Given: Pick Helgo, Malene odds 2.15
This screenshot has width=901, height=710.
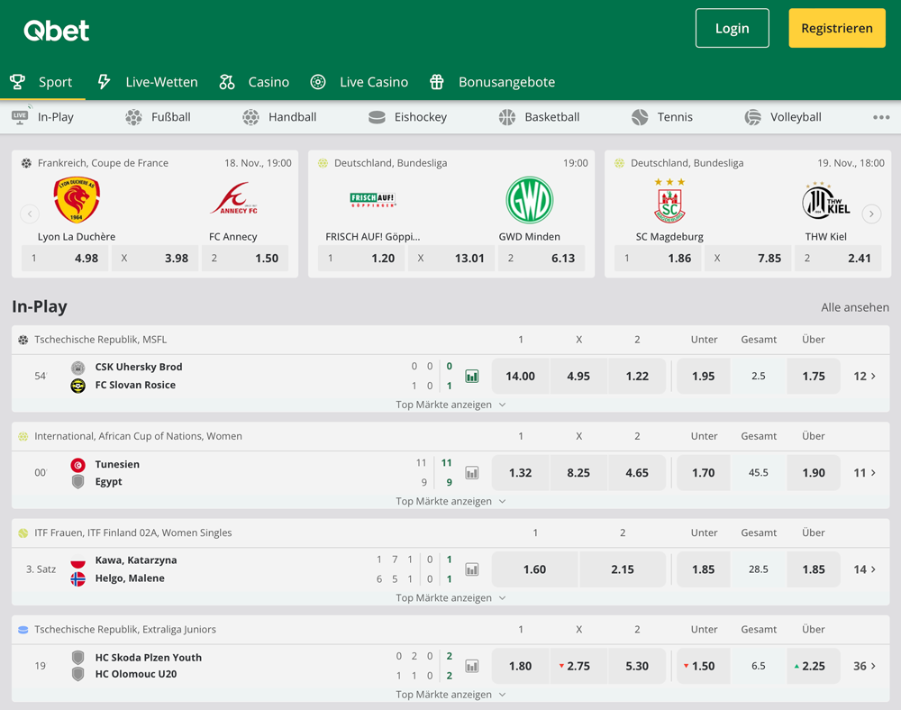Looking at the screenshot, I should 623,569.
